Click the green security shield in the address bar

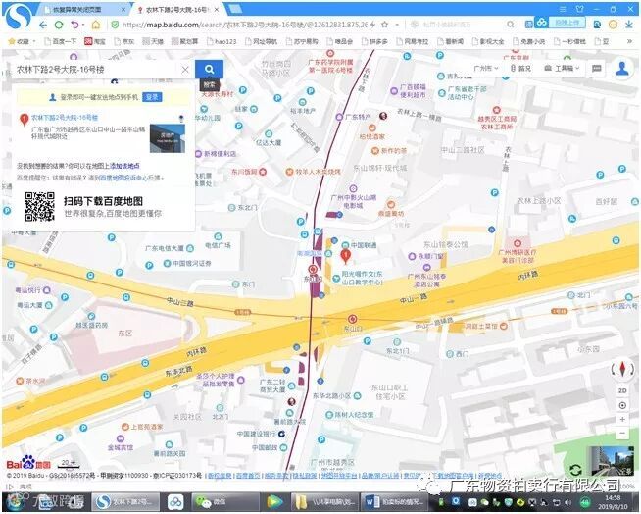coord(115,25)
